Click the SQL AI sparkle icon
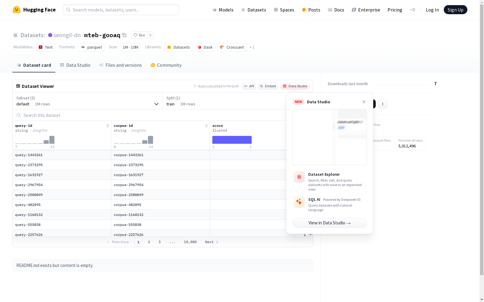The image size is (484, 302). [299, 202]
